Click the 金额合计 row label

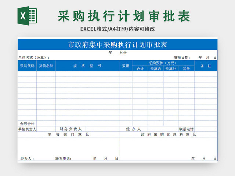coord(27,124)
